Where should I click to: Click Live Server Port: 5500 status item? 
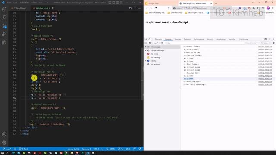(x=124, y=149)
